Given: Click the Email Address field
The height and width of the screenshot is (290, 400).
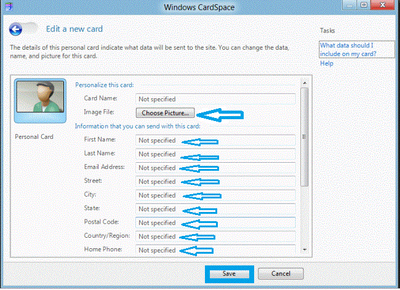Looking at the screenshot, I should [215, 168].
